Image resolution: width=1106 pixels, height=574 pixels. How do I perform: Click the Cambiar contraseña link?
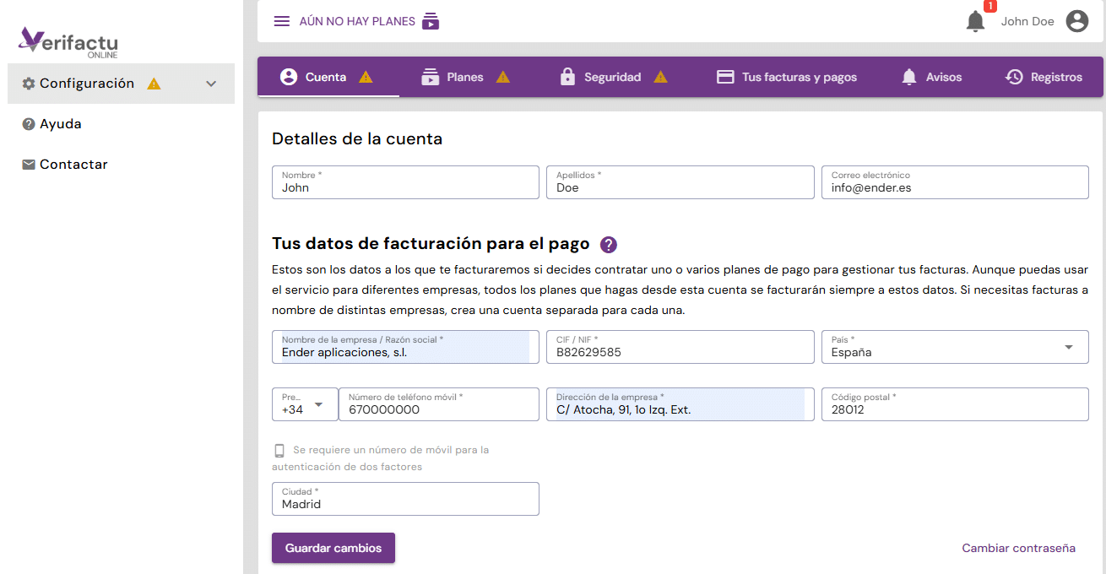(x=1018, y=548)
